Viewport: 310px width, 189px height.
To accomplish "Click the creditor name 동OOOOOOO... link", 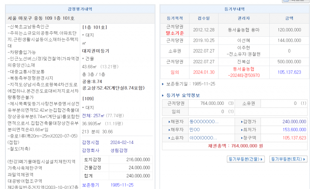I will [204, 121].
